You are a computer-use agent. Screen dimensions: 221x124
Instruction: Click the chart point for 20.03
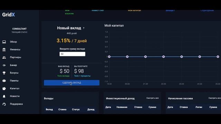127,56
